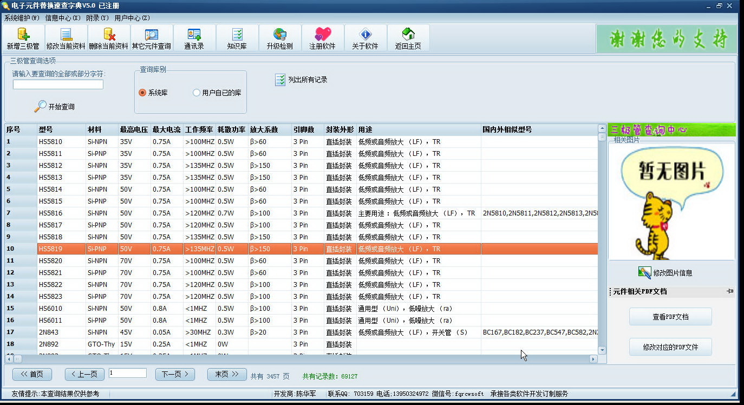Screen dimensions: 744x405
Task: Click the similar models cell starting with 2N5810
Action: [539, 213]
